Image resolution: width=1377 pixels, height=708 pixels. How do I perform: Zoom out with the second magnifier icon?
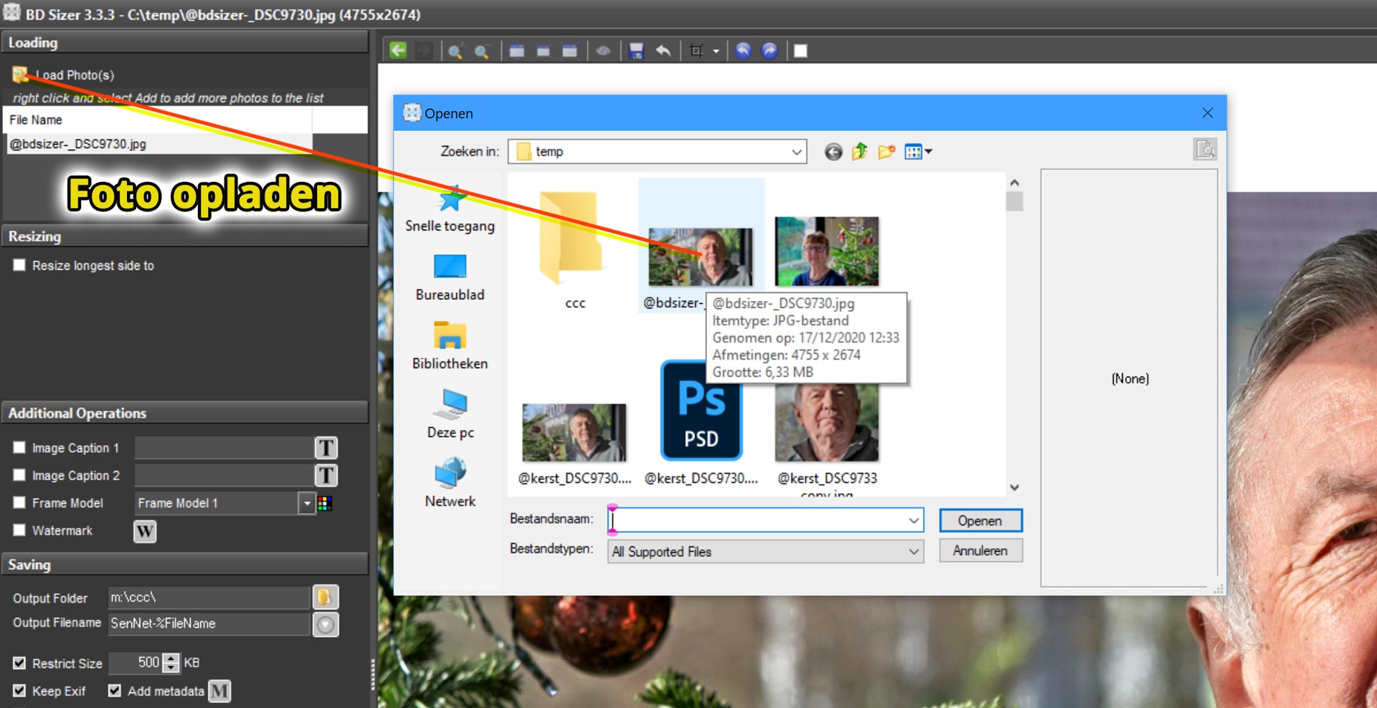pyautogui.click(x=481, y=51)
